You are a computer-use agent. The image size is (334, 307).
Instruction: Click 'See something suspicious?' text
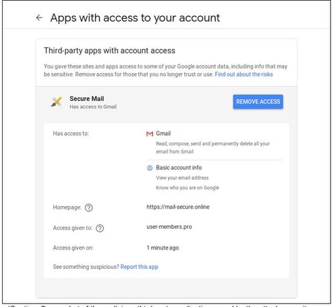(x=86, y=267)
